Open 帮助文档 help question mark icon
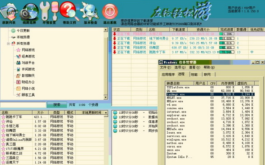Viewport: 265px width, 165px height. point(69,11)
